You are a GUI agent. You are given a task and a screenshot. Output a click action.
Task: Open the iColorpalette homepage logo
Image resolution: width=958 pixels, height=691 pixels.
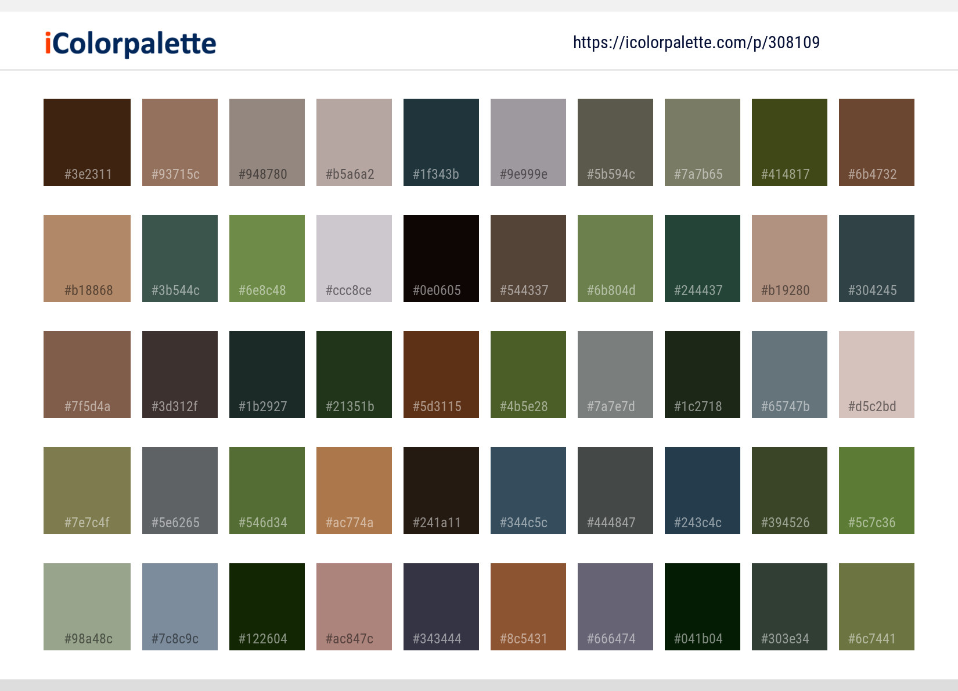129,43
